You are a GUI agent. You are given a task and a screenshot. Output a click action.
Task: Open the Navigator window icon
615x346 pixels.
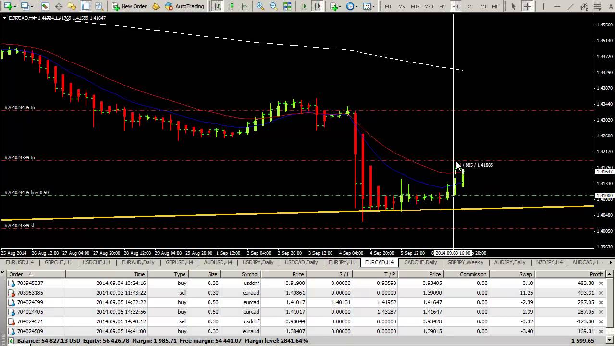[x=72, y=6]
